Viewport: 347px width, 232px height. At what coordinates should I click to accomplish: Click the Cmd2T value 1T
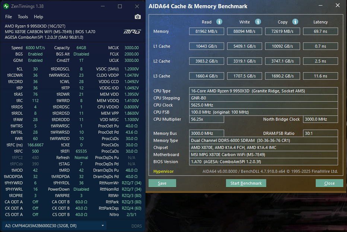81,60
